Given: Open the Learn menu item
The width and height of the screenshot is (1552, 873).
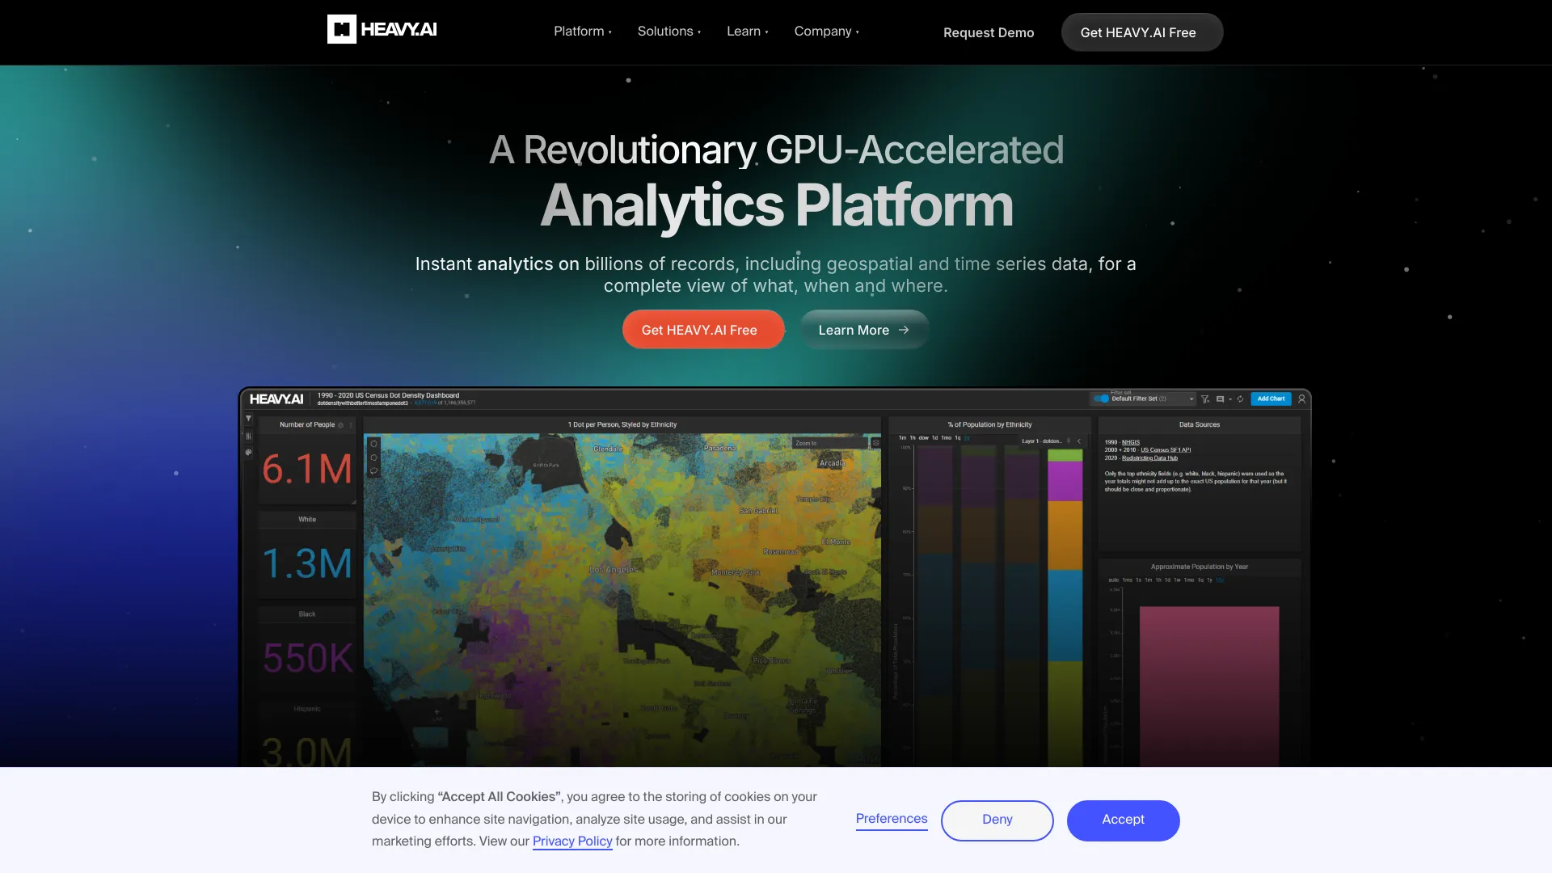Looking at the screenshot, I should (x=747, y=31).
